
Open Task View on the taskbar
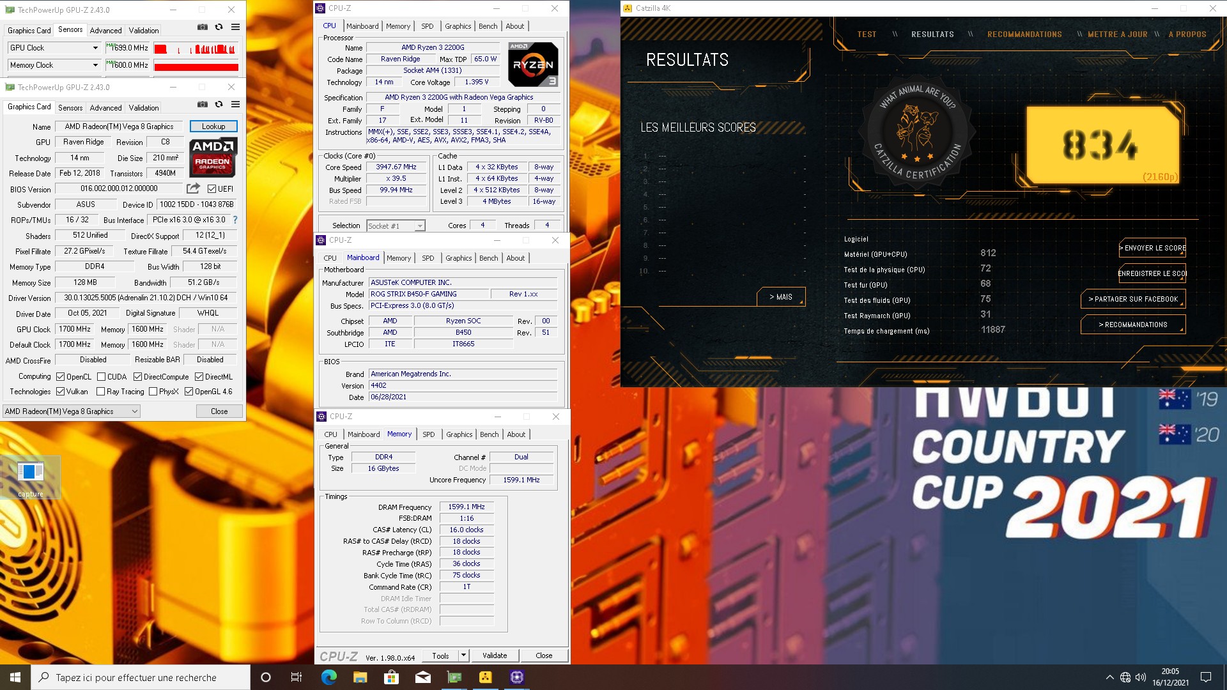[297, 677]
